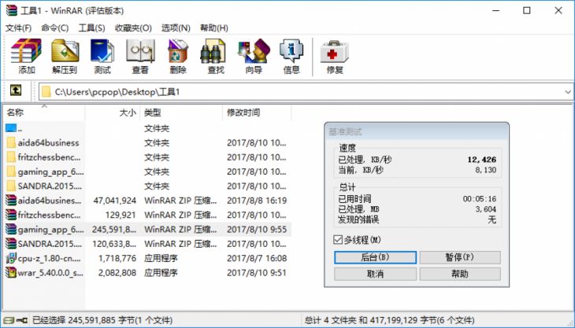Sort by the 名称 column header

(44, 112)
